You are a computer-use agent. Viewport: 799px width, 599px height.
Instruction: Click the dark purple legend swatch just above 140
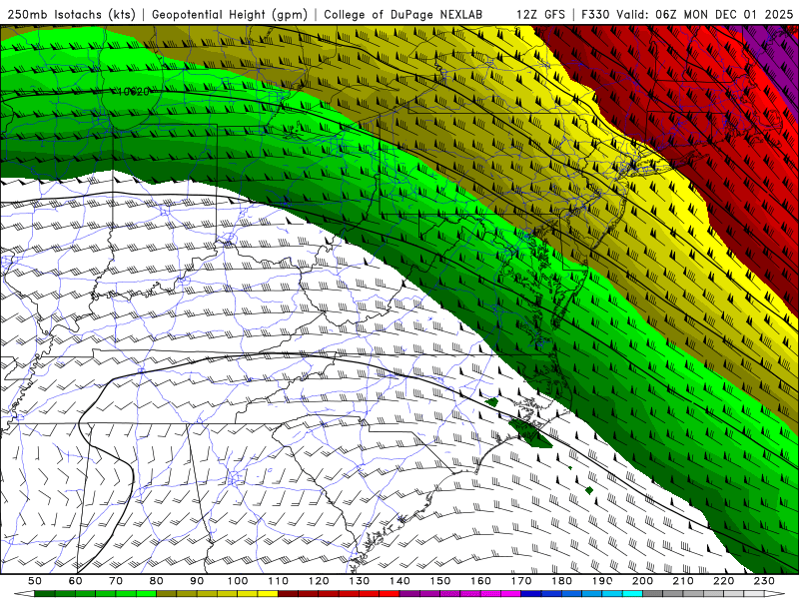(409, 594)
